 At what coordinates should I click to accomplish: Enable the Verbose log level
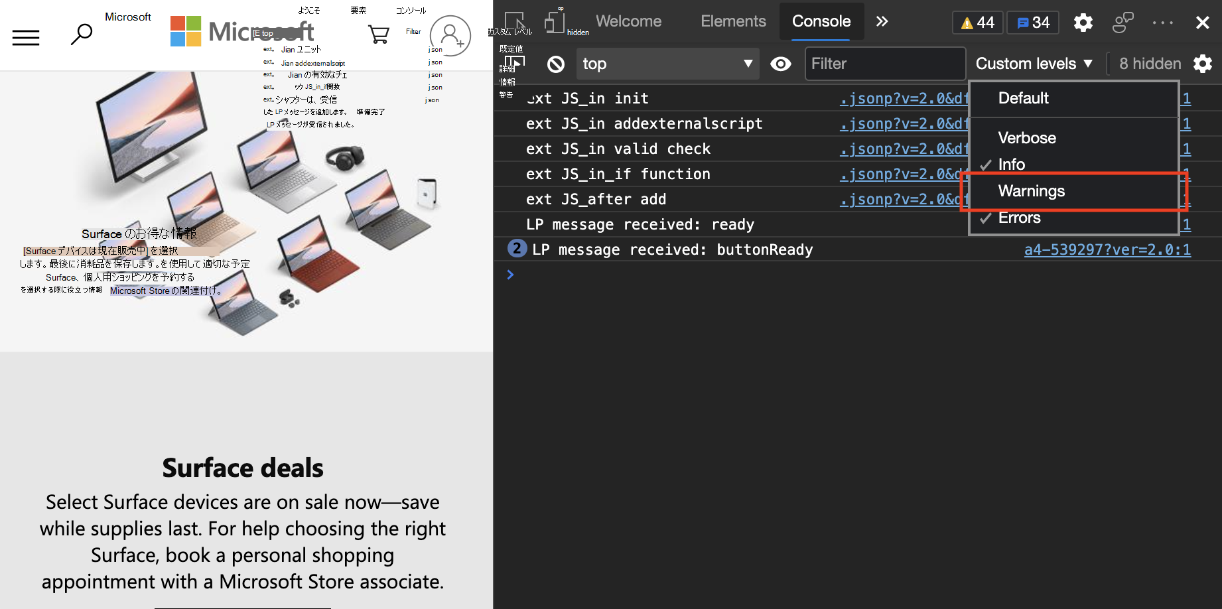click(1073, 138)
